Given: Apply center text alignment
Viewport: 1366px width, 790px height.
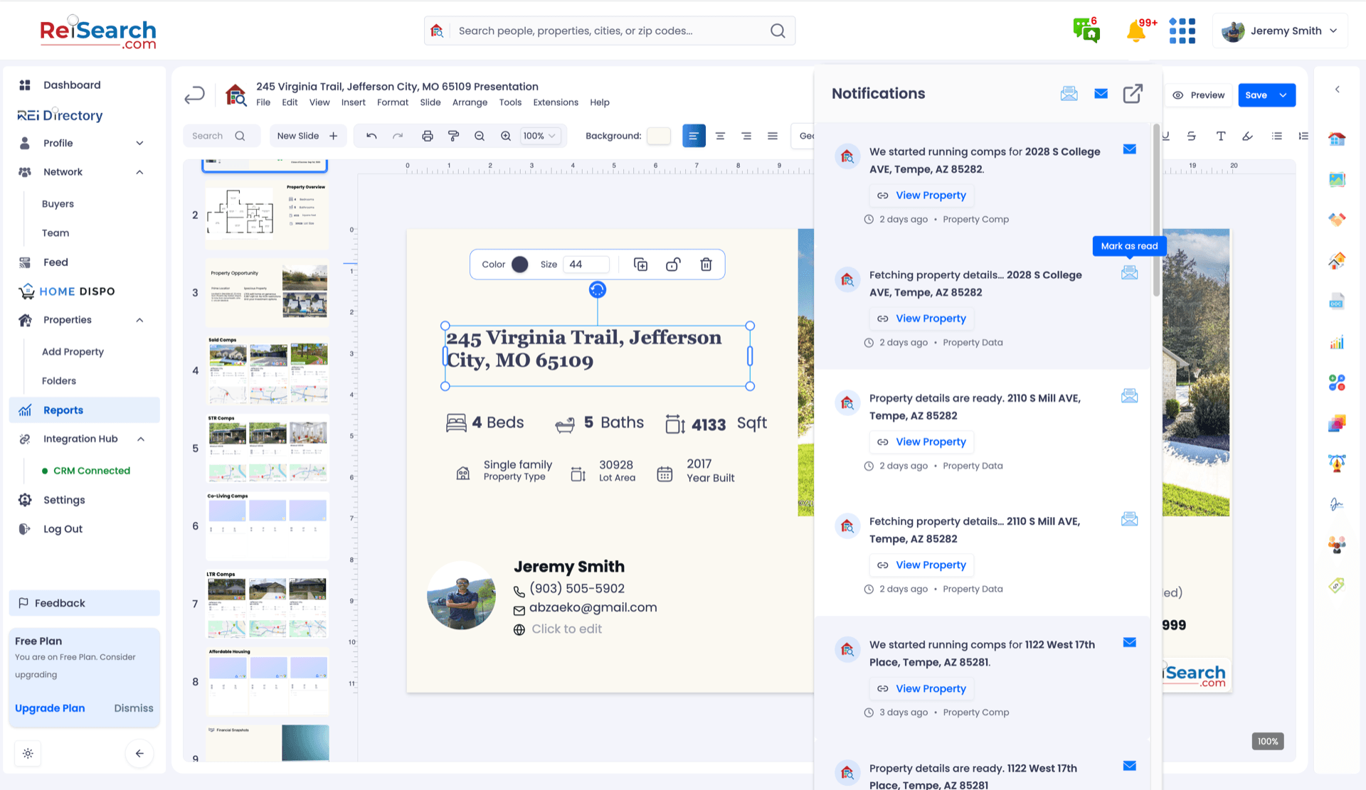Looking at the screenshot, I should pos(720,136).
